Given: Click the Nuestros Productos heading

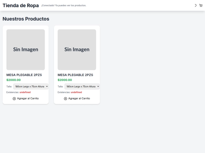Looking at the screenshot, I should tap(26, 19).
